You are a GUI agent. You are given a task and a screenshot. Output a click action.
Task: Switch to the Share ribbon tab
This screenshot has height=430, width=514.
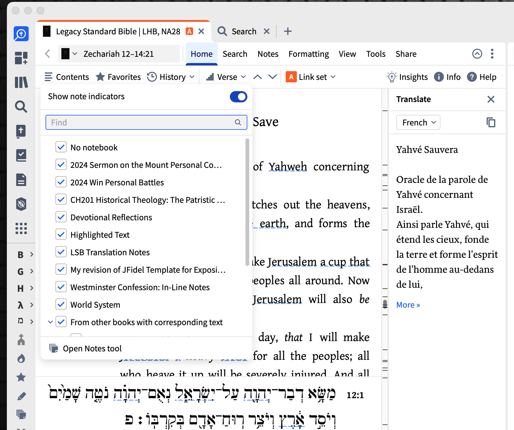406,54
